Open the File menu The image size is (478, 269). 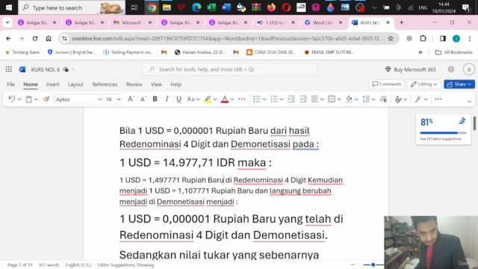[x=10, y=84]
